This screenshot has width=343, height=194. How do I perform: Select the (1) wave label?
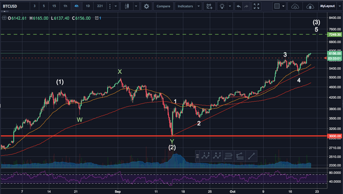click(x=60, y=82)
